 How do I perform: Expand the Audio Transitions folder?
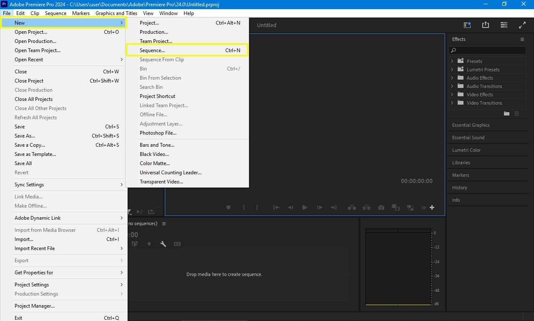[x=452, y=86]
